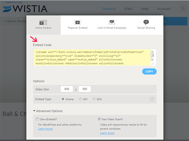Viewport: 189px width, 141px height.
Task: Go back via Back to The link
Action: pyautogui.click(x=16, y=21)
